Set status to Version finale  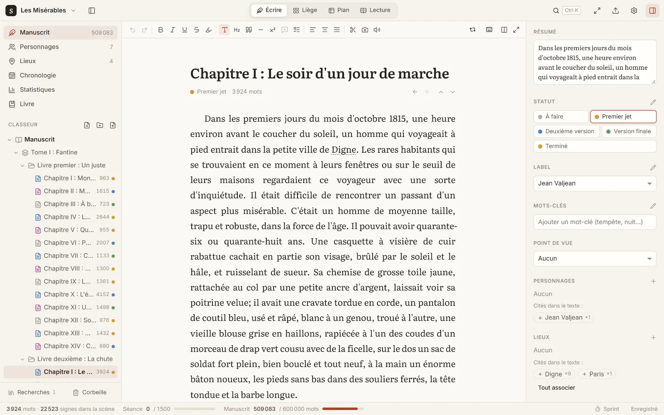pyautogui.click(x=629, y=132)
